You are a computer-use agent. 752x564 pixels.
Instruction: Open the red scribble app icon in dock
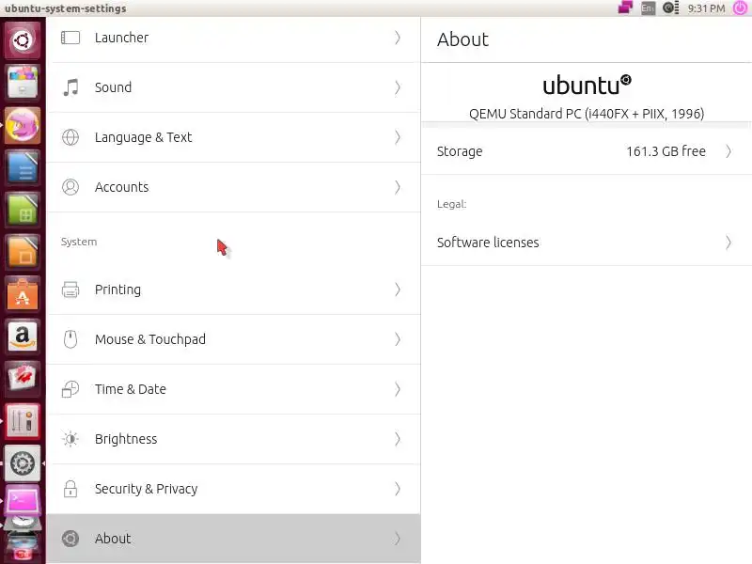pyautogui.click(x=23, y=379)
